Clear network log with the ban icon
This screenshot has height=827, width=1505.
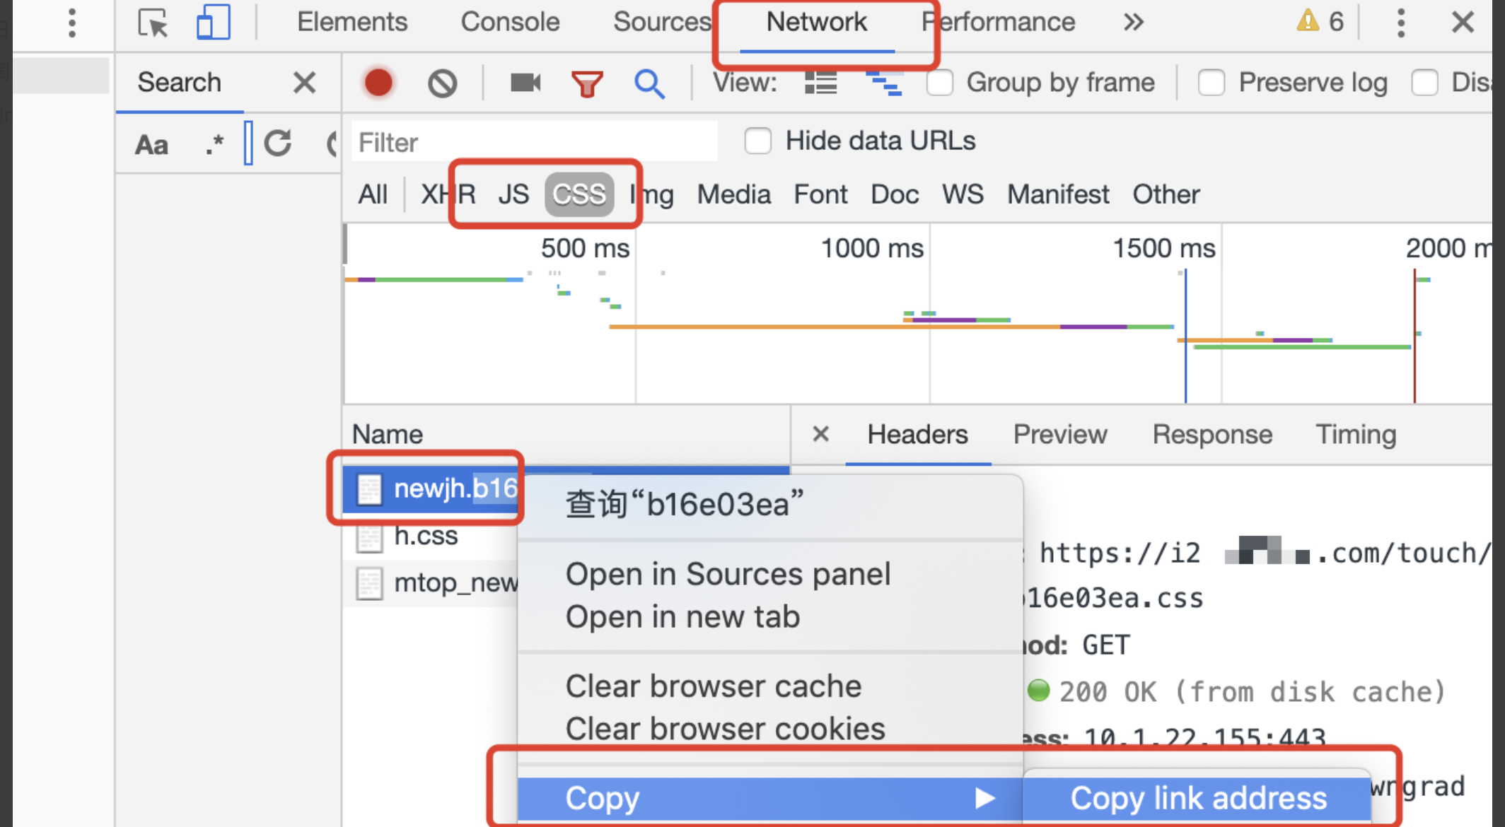tap(443, 83)
